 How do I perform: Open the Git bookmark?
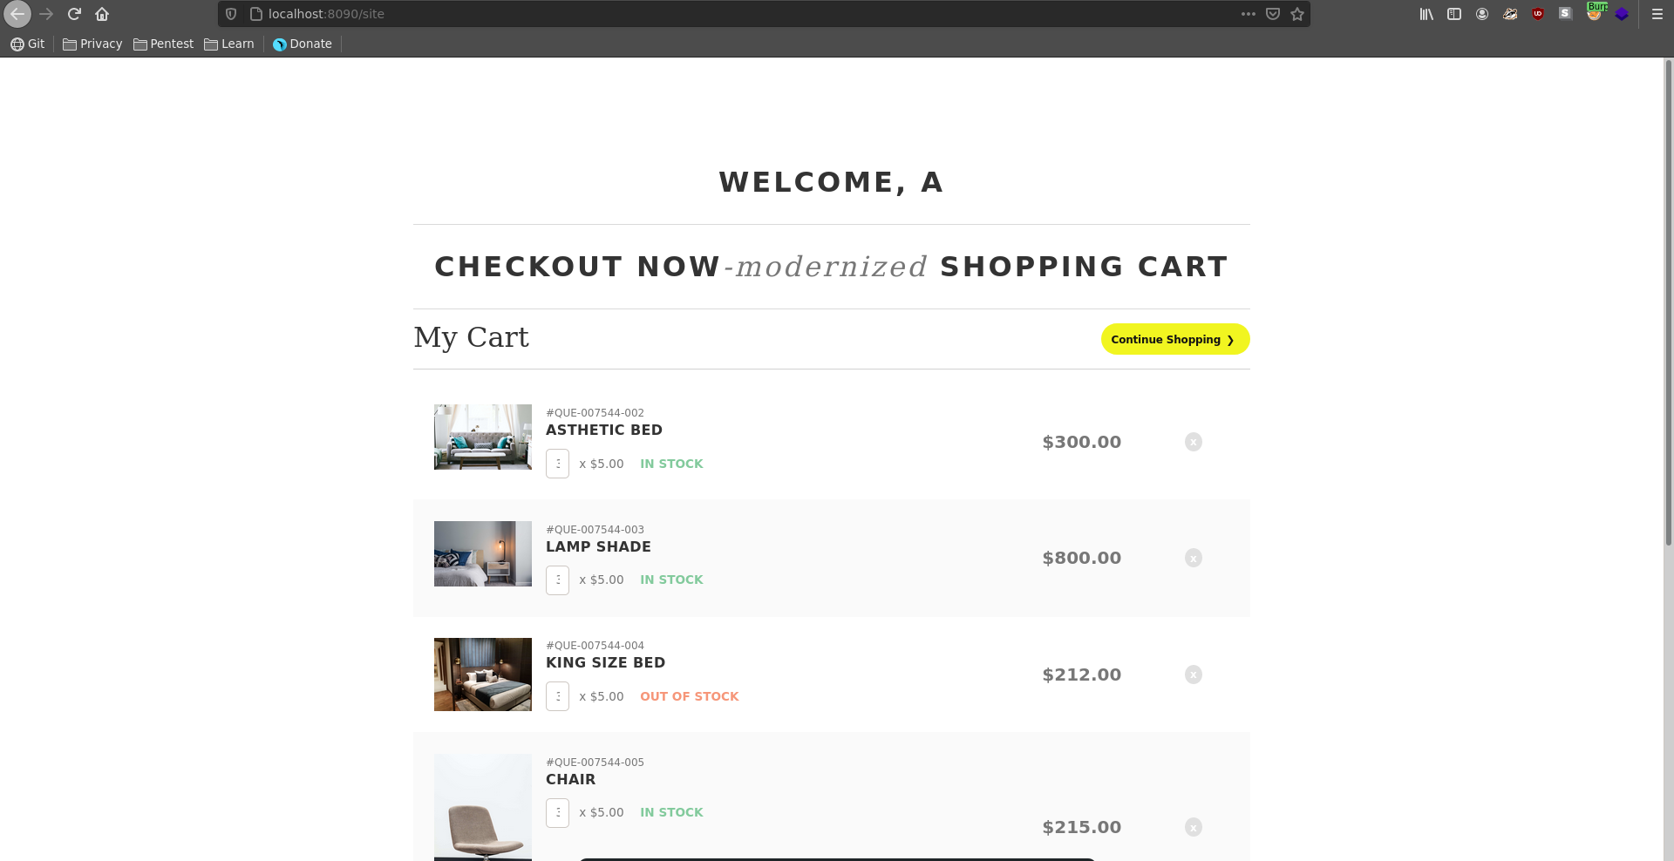point(27,44)
